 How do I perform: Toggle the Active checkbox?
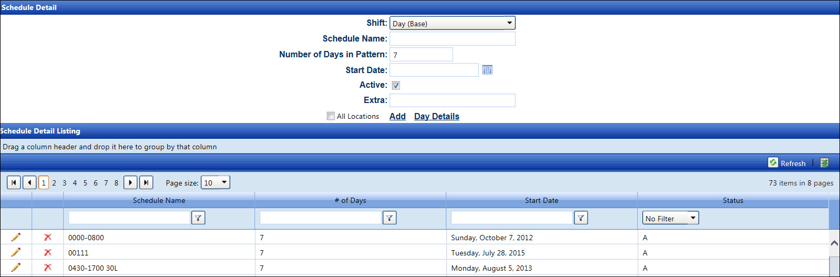(x=396, y=85)
